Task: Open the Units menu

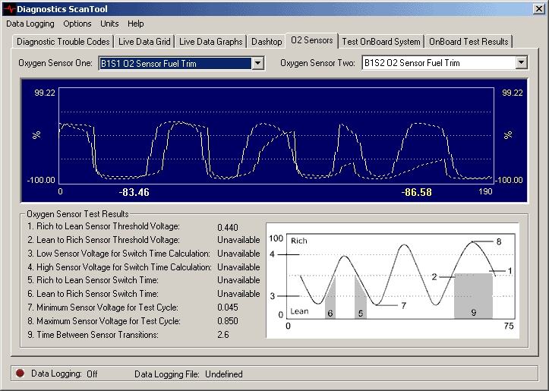Action: [109, 24]
